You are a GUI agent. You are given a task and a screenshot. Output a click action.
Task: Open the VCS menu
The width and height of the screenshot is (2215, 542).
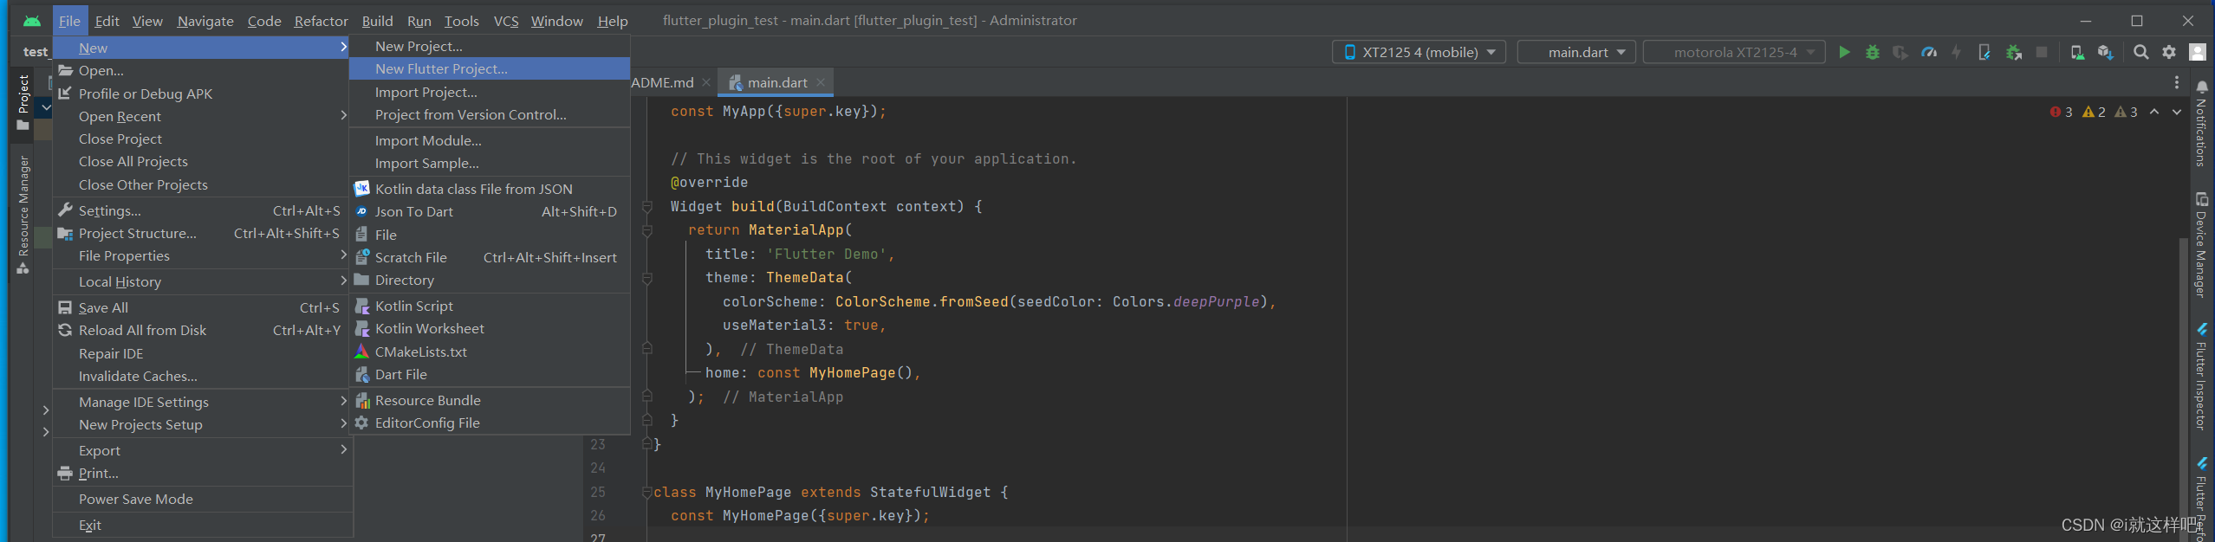tap(506, 21)
